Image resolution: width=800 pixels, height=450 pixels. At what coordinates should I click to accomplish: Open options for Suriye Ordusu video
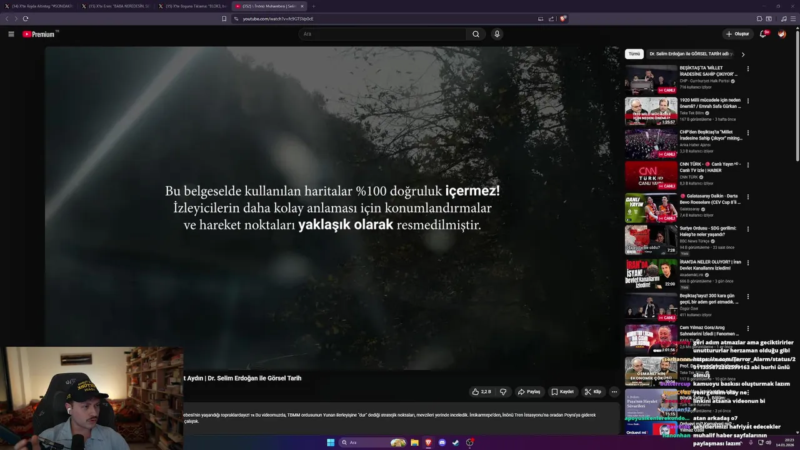click(747, 229)
